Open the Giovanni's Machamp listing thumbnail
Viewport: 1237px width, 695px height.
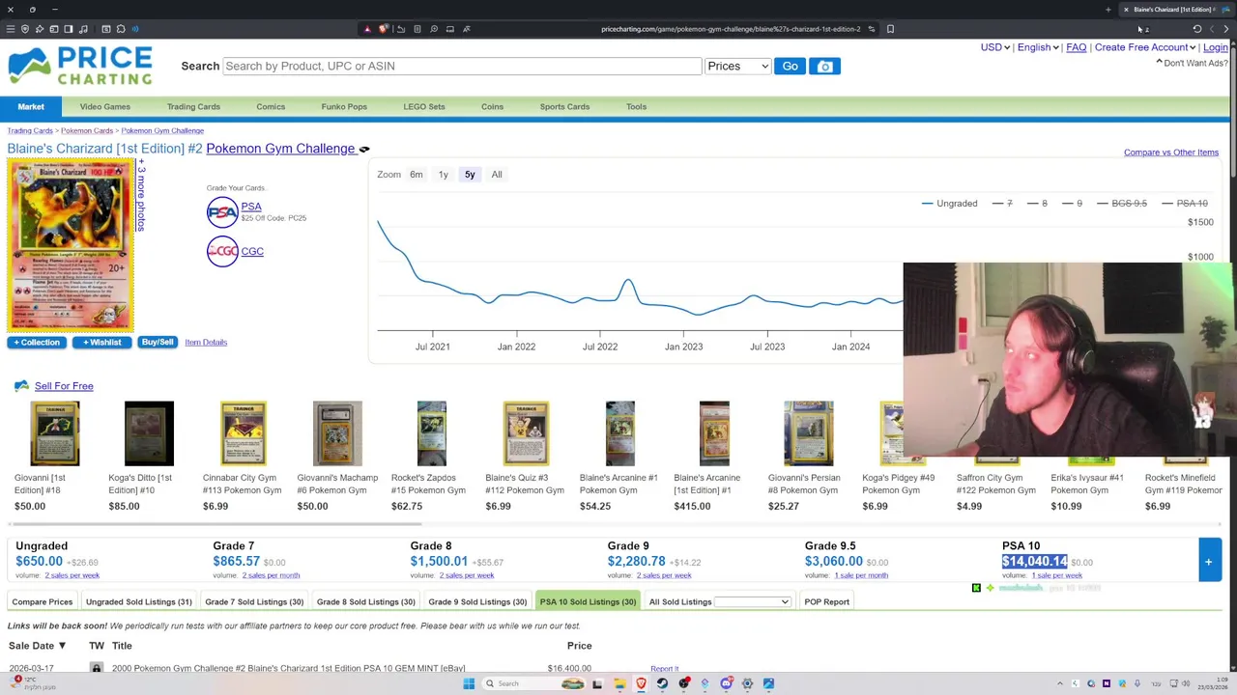tap(337, 433)
